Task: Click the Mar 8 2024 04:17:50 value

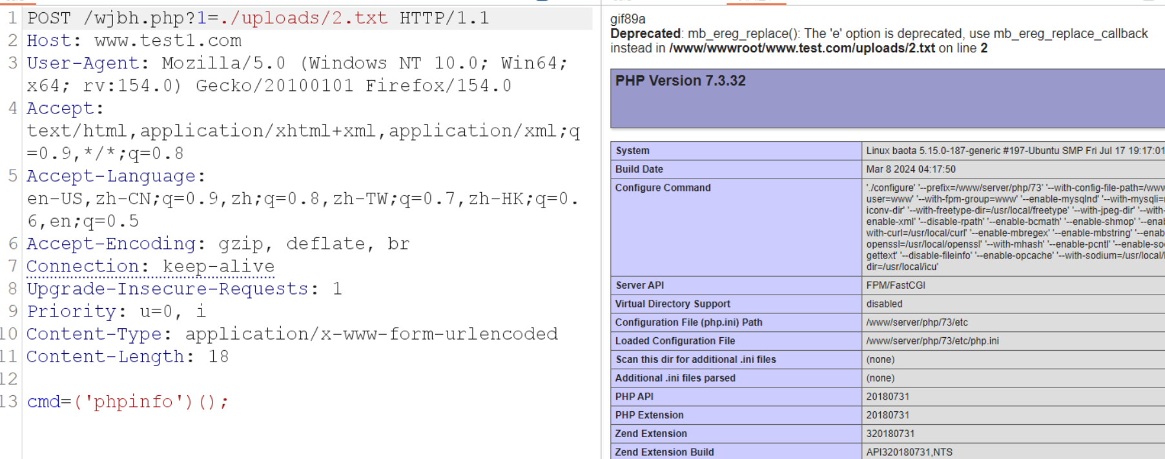Action: pos(911,170)
